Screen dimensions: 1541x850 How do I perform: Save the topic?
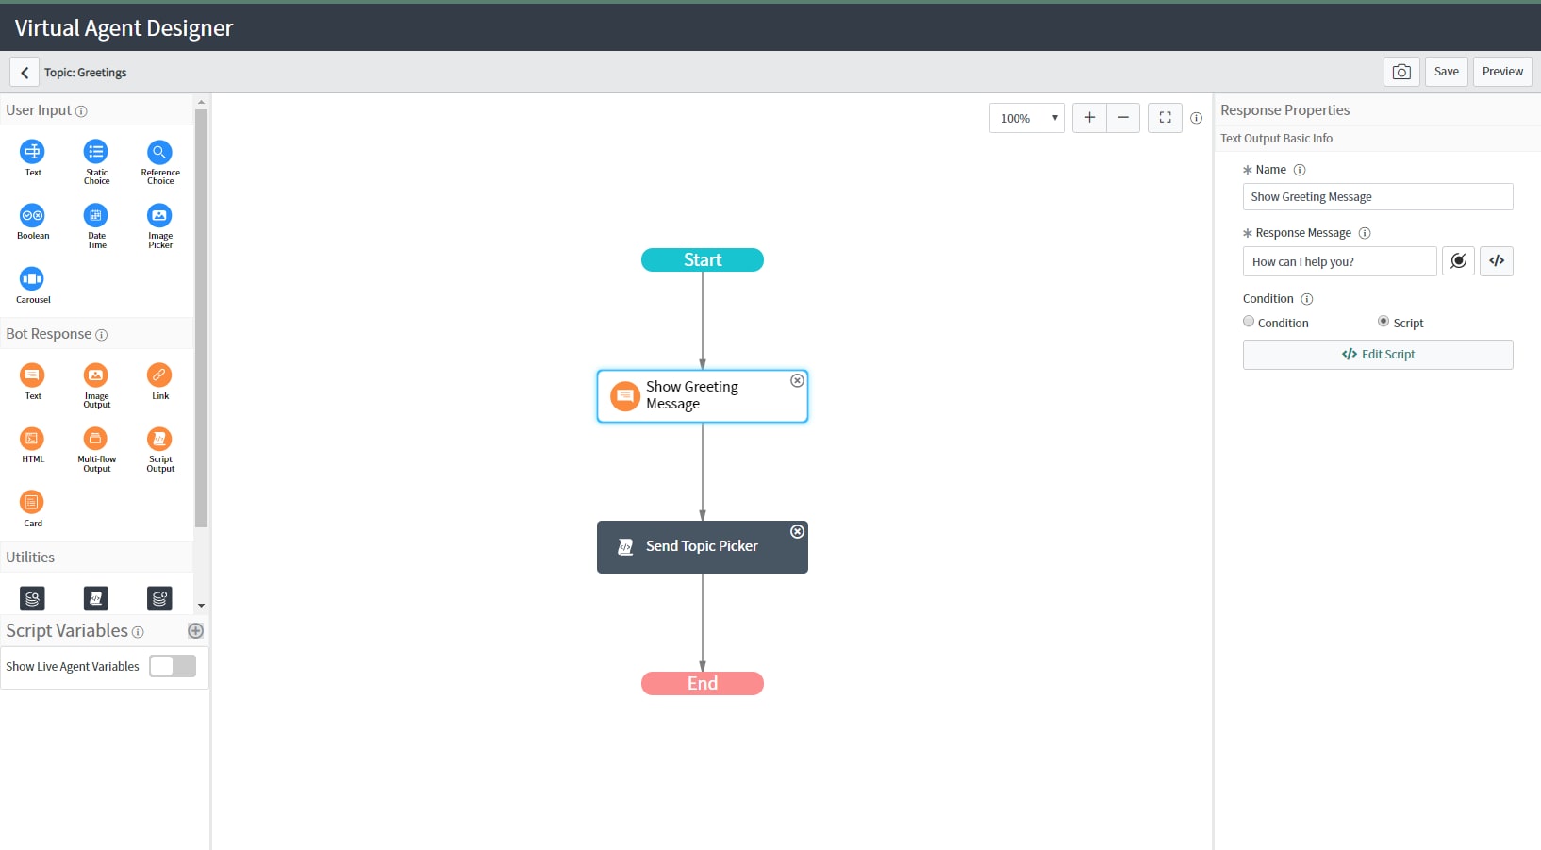[1446, 72]
